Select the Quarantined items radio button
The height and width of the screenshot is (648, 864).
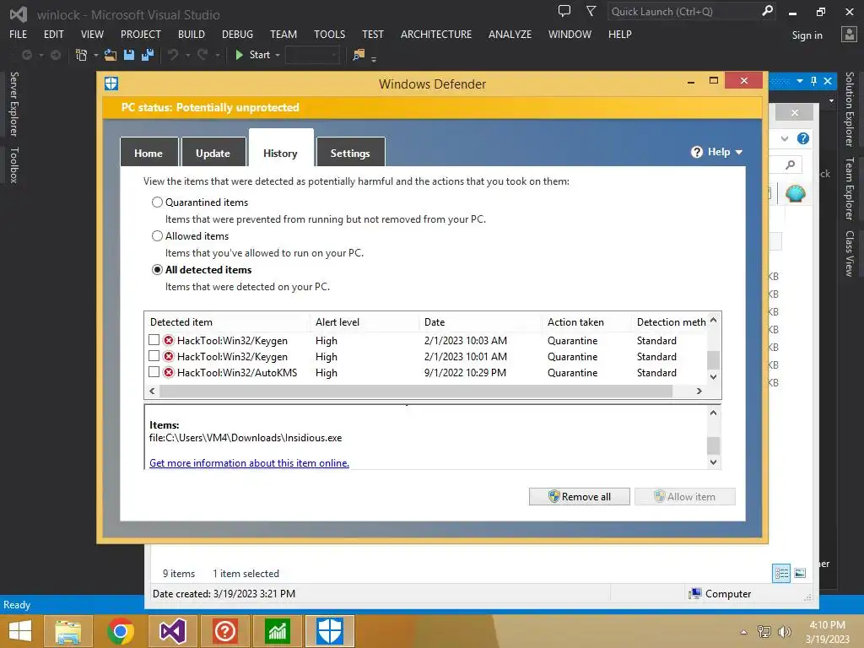pos(157,202)
